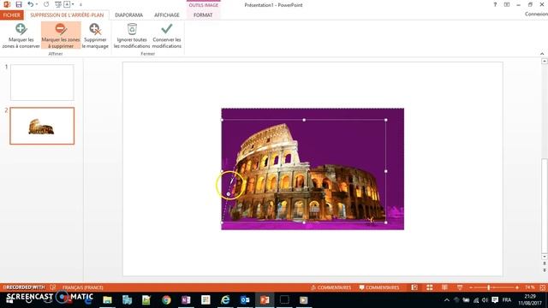
Task: Open the FICHIER tab
Action: 12,15
